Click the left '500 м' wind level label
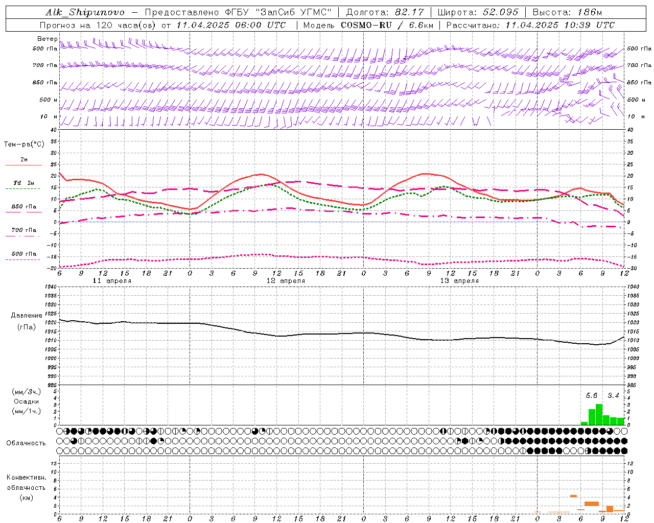The image size is (654, 523). tap(49, 100)
